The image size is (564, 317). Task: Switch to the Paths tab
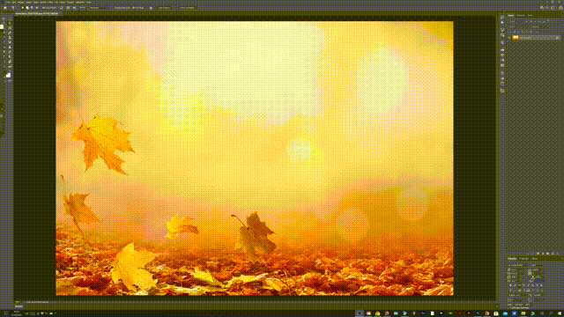(530, 16)
